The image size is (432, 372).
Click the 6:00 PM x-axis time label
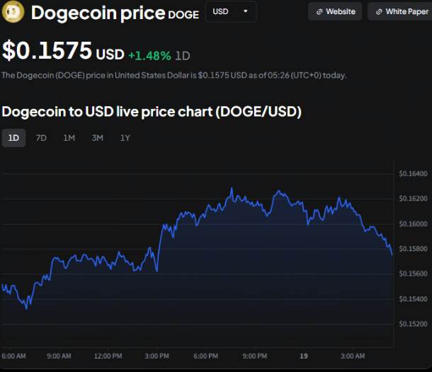click(x=205, y=355)
